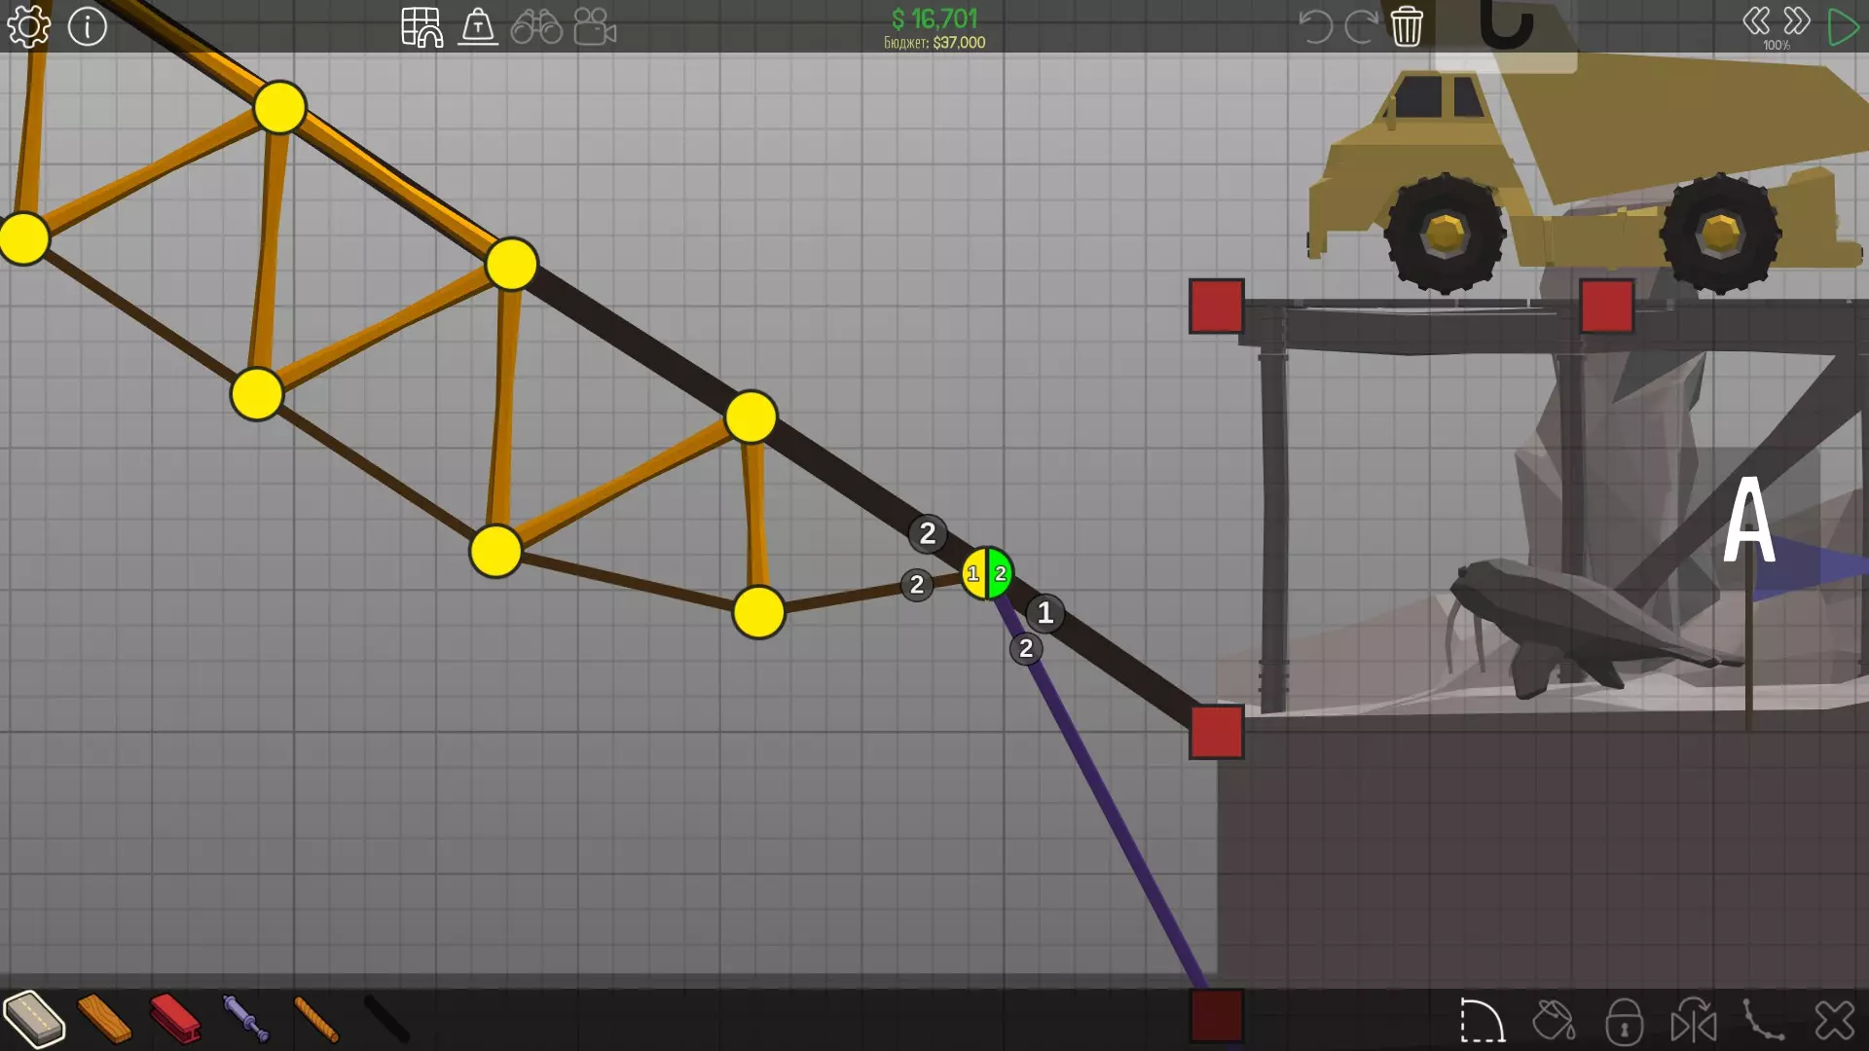This screenshot has height=1051, width=1869.
Task: Select the wood material
Action: pos(104,1019)
